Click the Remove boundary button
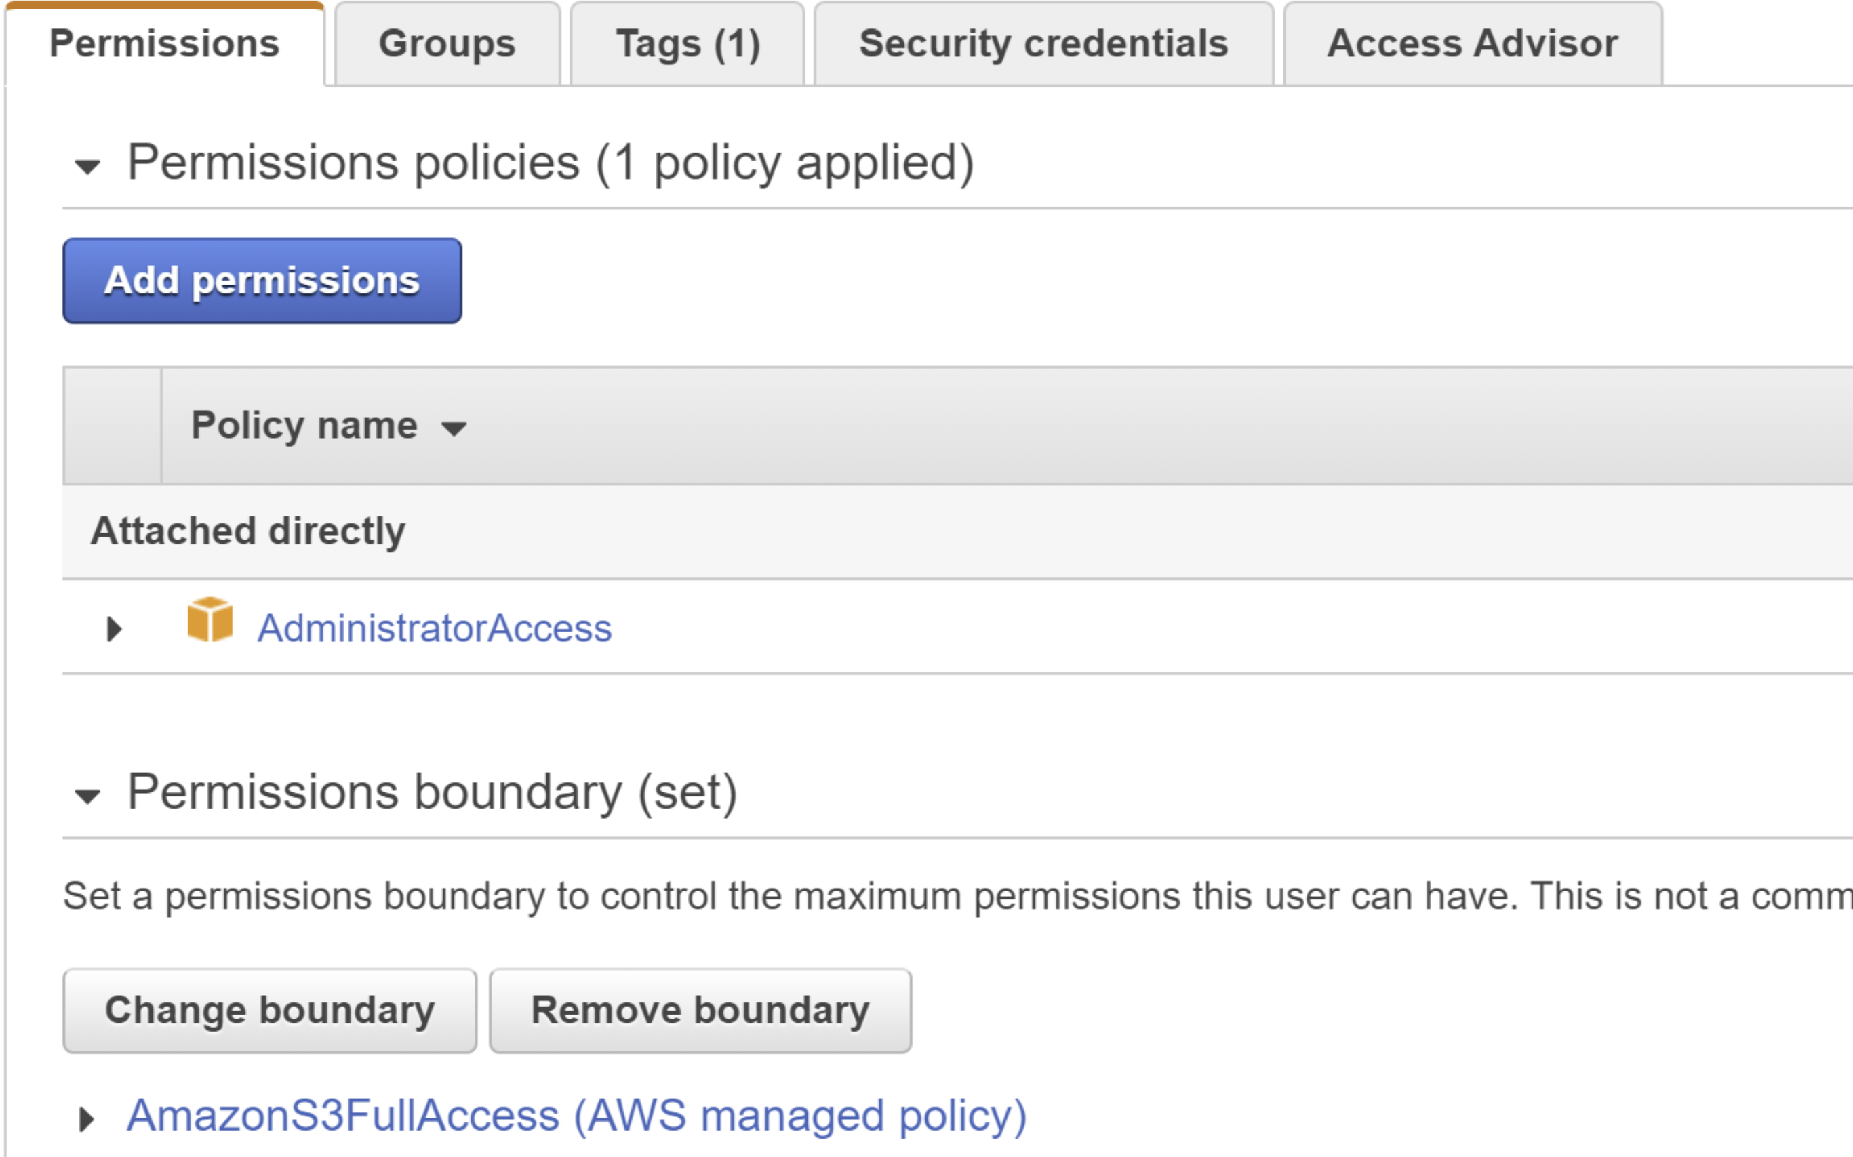Image resolution: width=1853 pixels, height=1157 pixels. 700,1011
